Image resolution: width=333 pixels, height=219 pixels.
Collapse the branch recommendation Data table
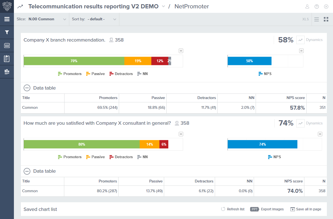pyautogui.click(x=27, y=88)
